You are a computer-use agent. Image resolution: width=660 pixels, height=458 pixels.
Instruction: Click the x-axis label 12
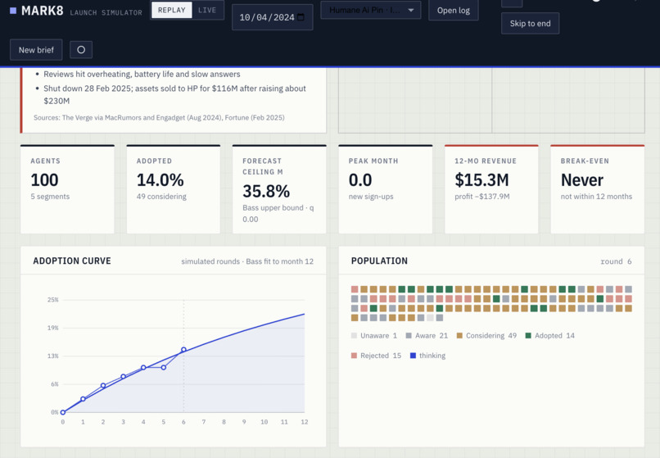(x=305, y=422)
